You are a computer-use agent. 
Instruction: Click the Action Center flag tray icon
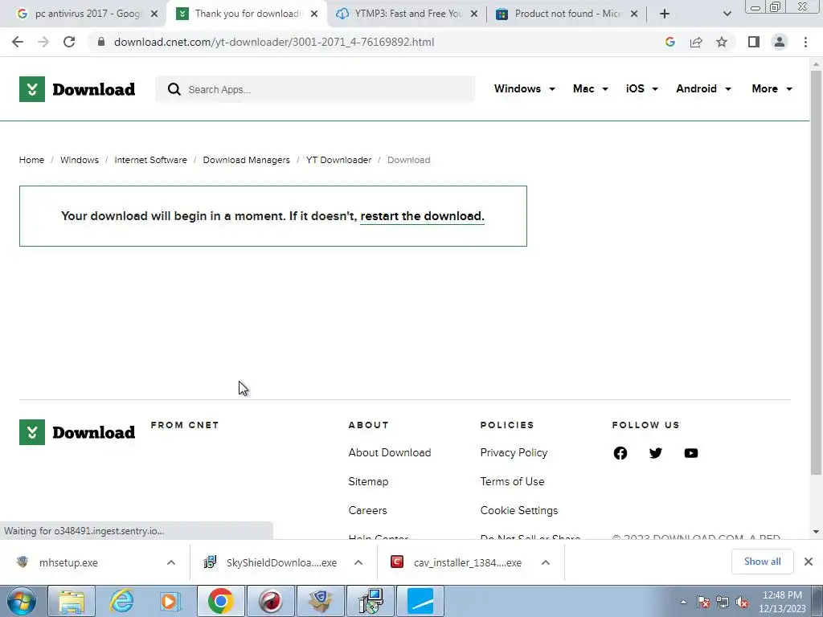[x=703, y=603]
